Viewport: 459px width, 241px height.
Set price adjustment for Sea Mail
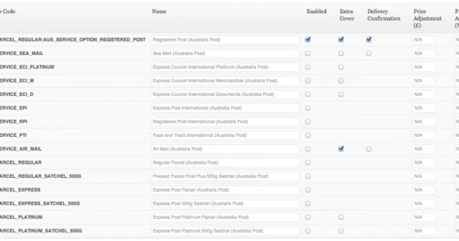(x=423, y=54)
